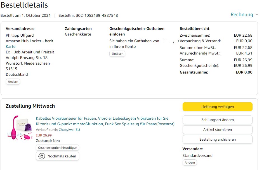The height and width of the screenshot is (170, 264).
Task: Click Zahlungsart ändern button
Action: click(217, 120)
